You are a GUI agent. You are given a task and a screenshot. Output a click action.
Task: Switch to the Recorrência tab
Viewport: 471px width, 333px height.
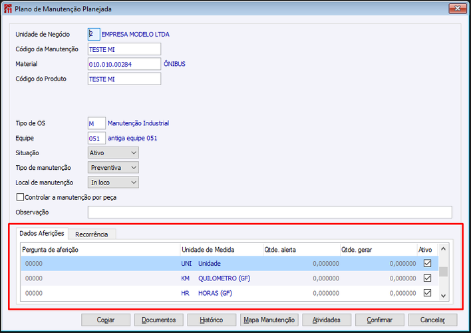click(92, 234)
